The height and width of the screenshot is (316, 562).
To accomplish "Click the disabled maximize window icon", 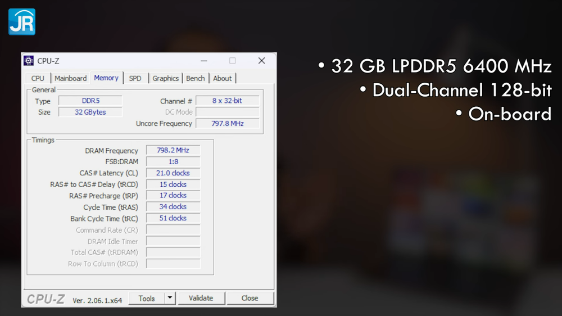I will tap(233, 61).
